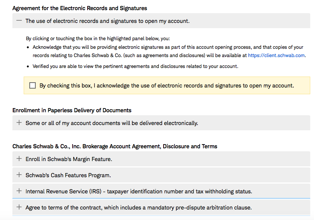Expand 'Agree to terms of the contract' row text

138,208
